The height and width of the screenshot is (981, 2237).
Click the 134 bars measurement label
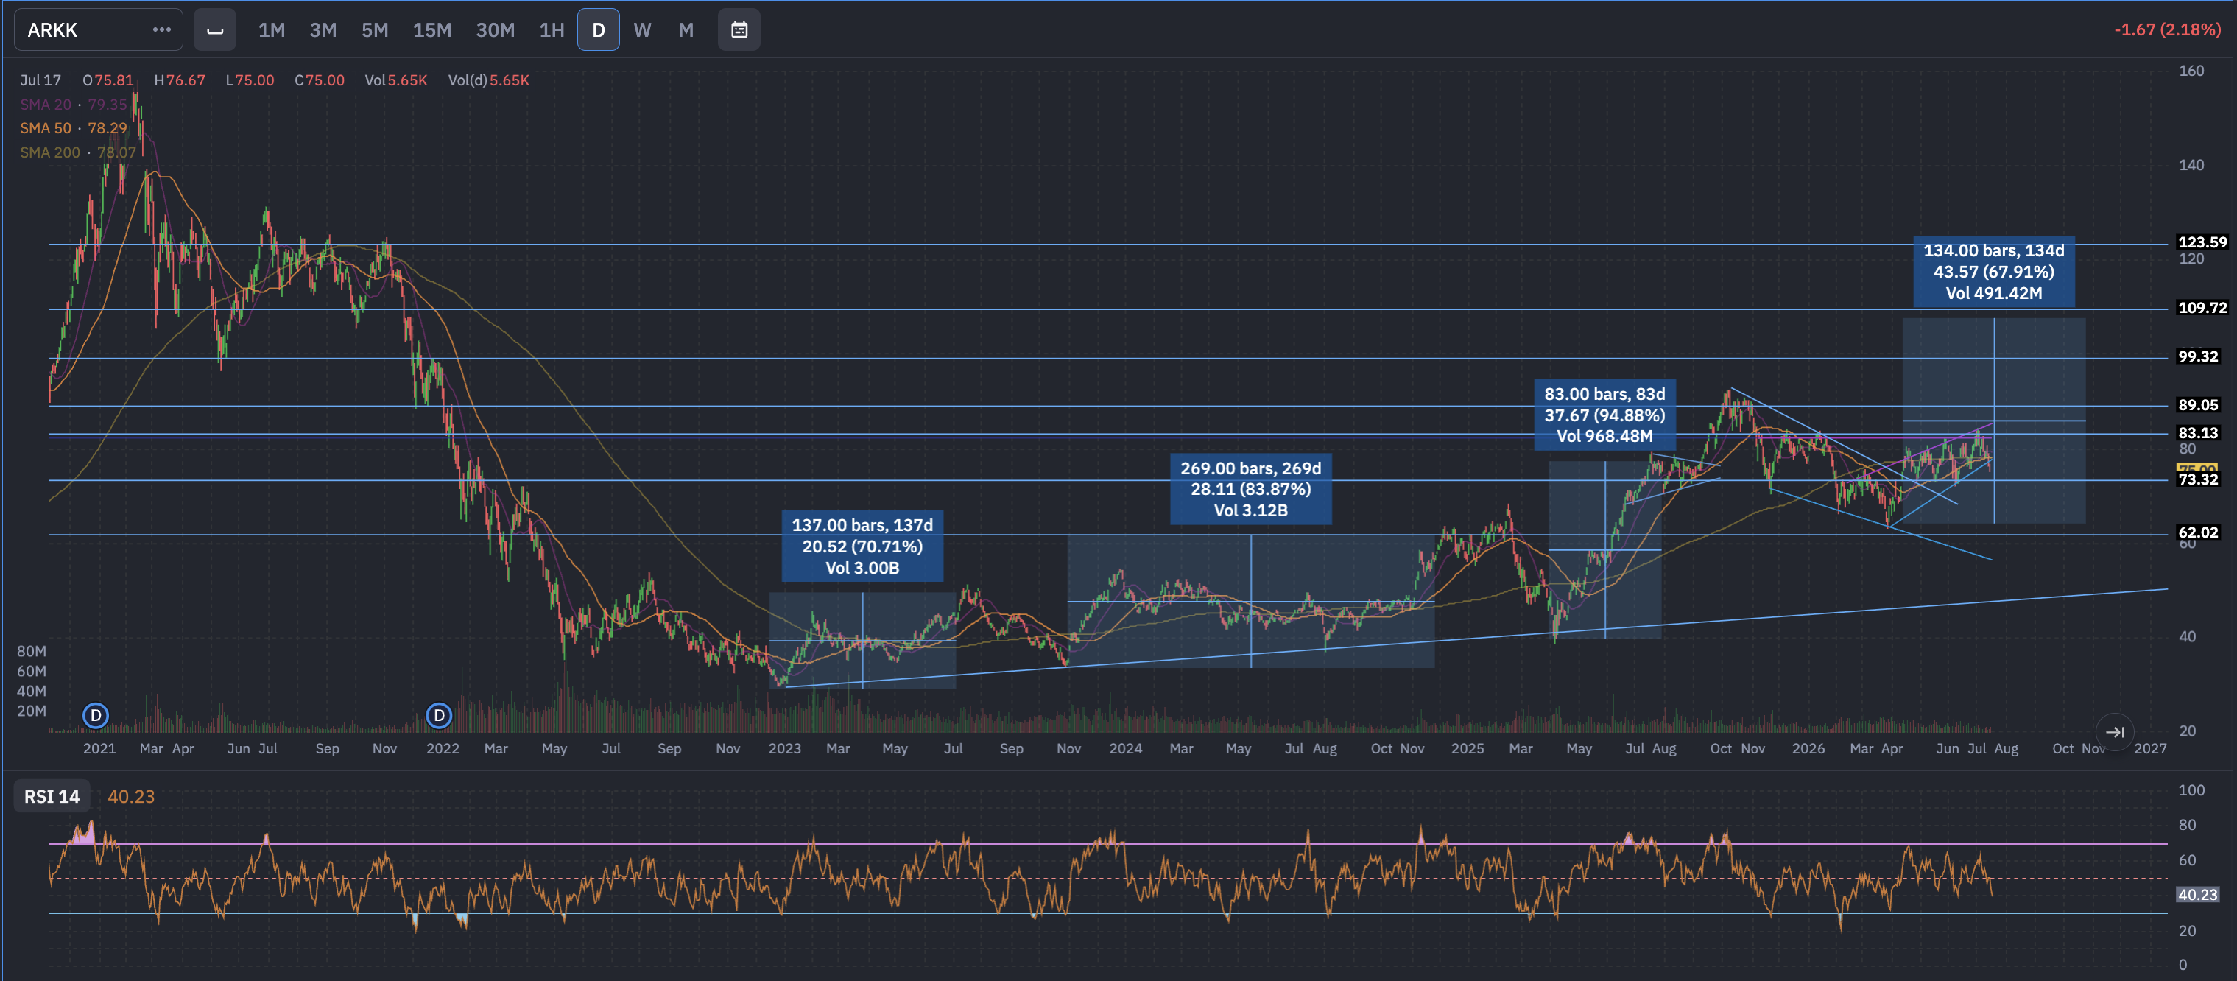[1994, 271]
